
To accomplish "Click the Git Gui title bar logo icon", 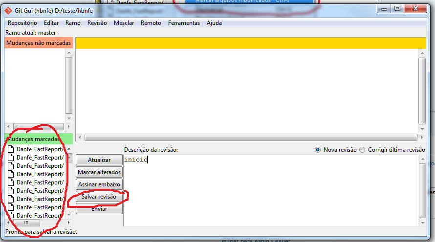I will (x=8, y=11).
